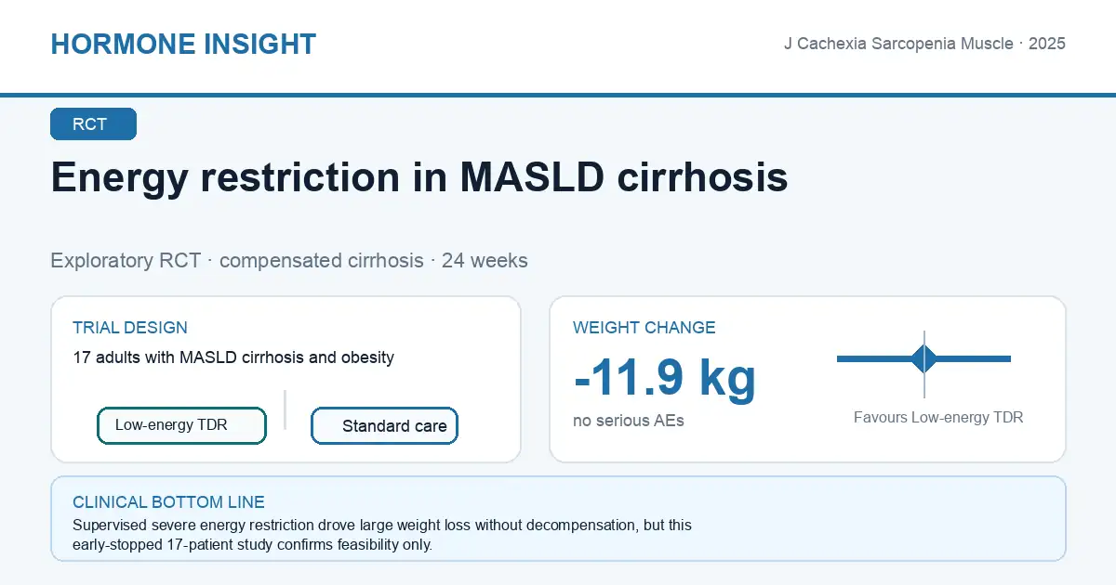Click the Energy restriction in MASLD cirrhosis headline
This screenshot has width=1116, height=585.
[x=419, y=176]
